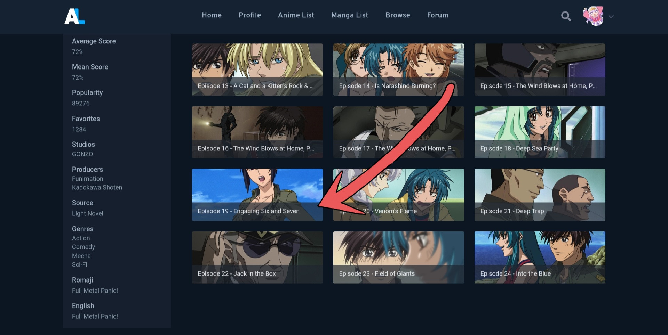
Task: Open Episode 18 Deep Sea Party
Action: (x=540, y=132)
